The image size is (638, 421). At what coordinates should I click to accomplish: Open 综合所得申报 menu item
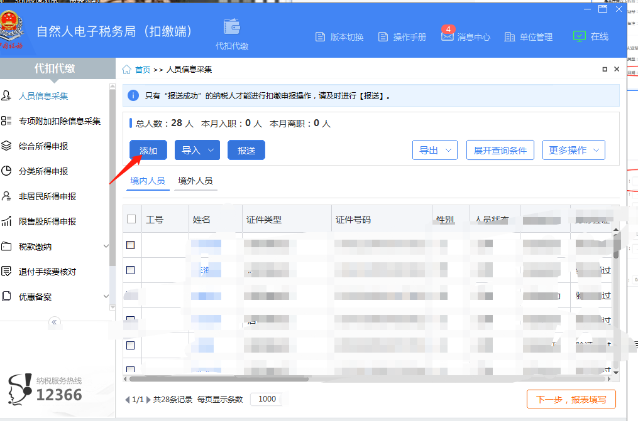[x=43, y=146]
